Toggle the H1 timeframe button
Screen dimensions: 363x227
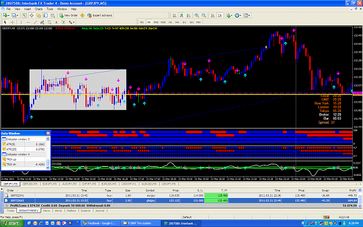coord(170,22)
